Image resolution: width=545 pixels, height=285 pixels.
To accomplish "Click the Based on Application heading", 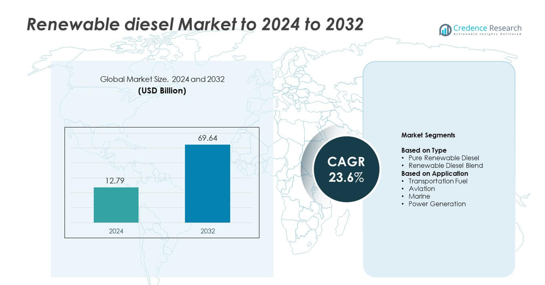I will (x=434, y=173).
